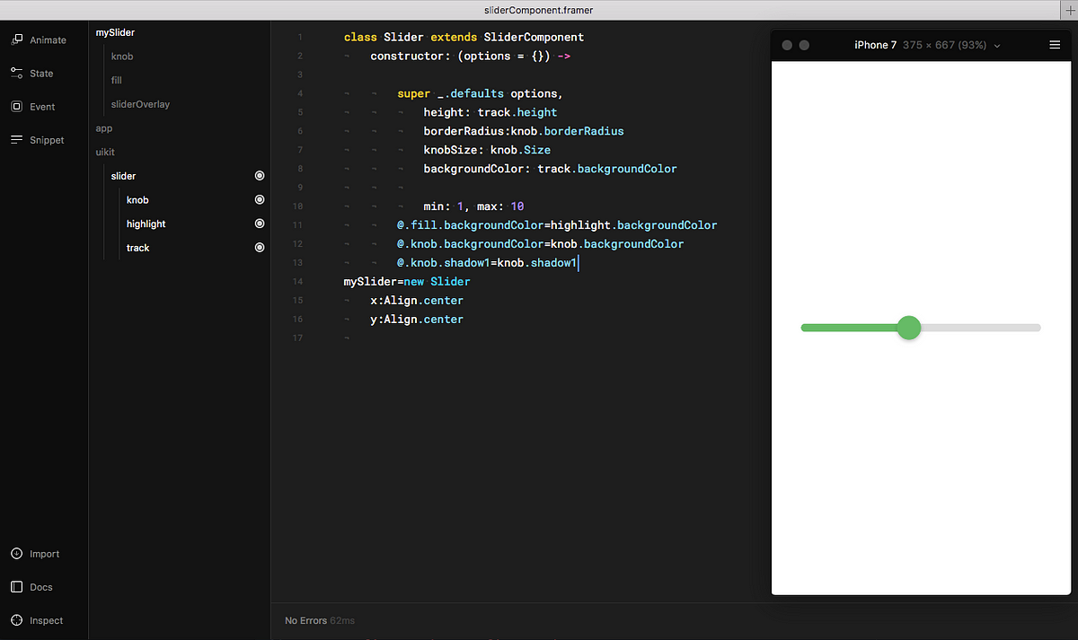Select the slider layer under uikit
Image resolution: width=1078 pixels, height=640 pixels.
(124, 176)
